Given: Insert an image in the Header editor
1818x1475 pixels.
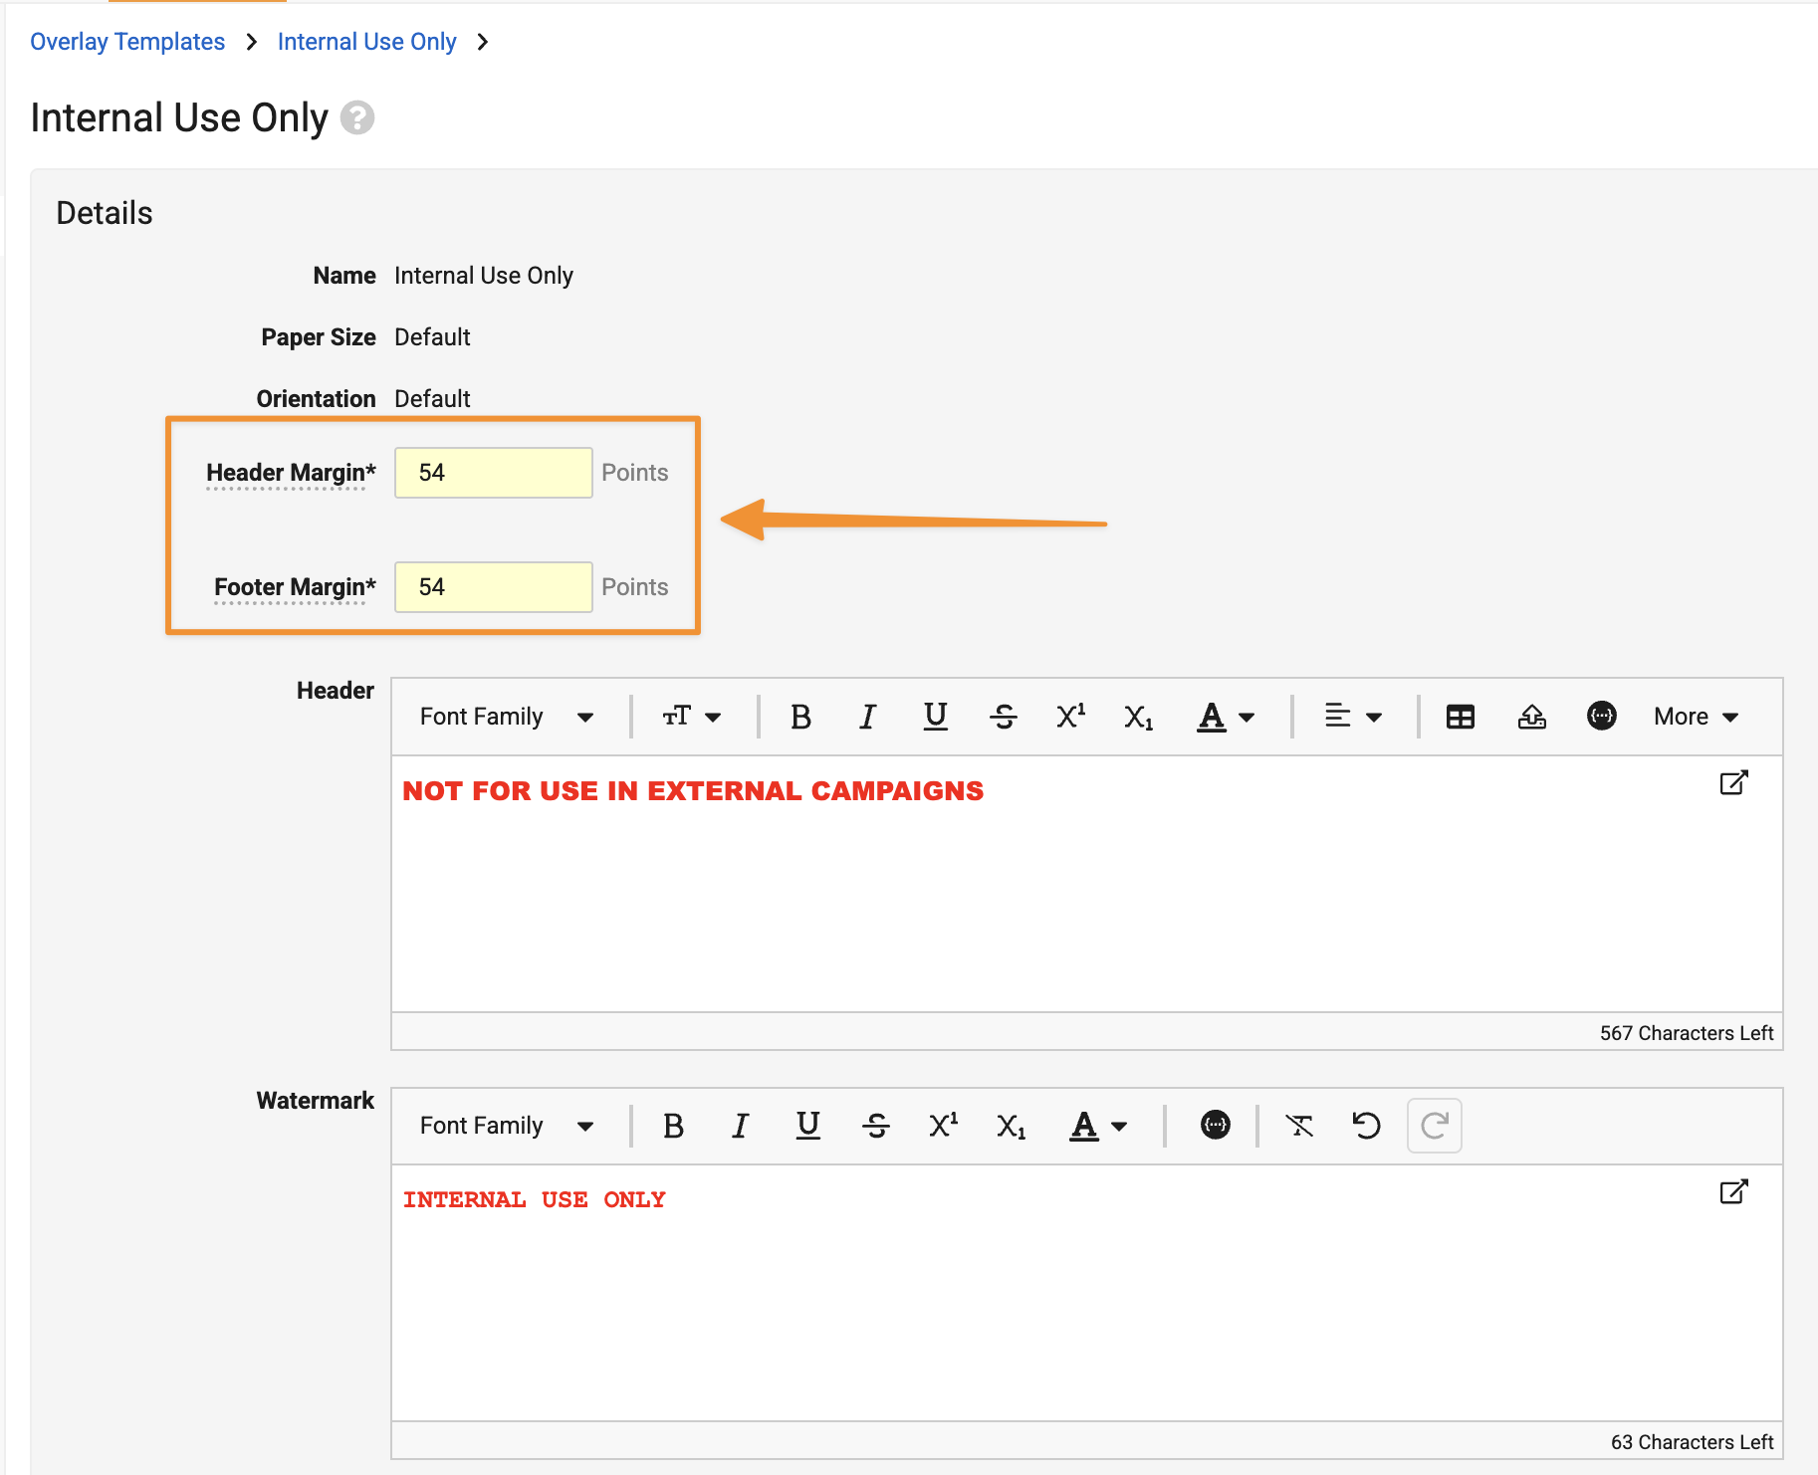Looking at the screenshot, I should tap(1532, 717).
